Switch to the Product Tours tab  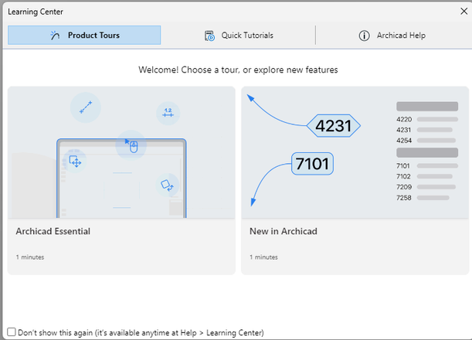click(x=84, y=36)
